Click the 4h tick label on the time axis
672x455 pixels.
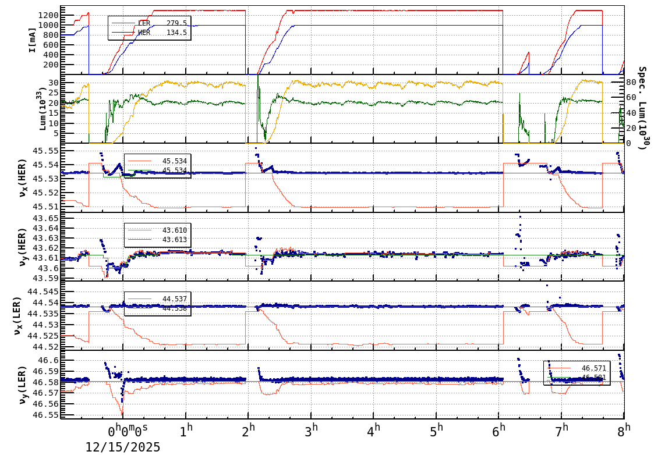pyautogui.click(x=374, y=429)
